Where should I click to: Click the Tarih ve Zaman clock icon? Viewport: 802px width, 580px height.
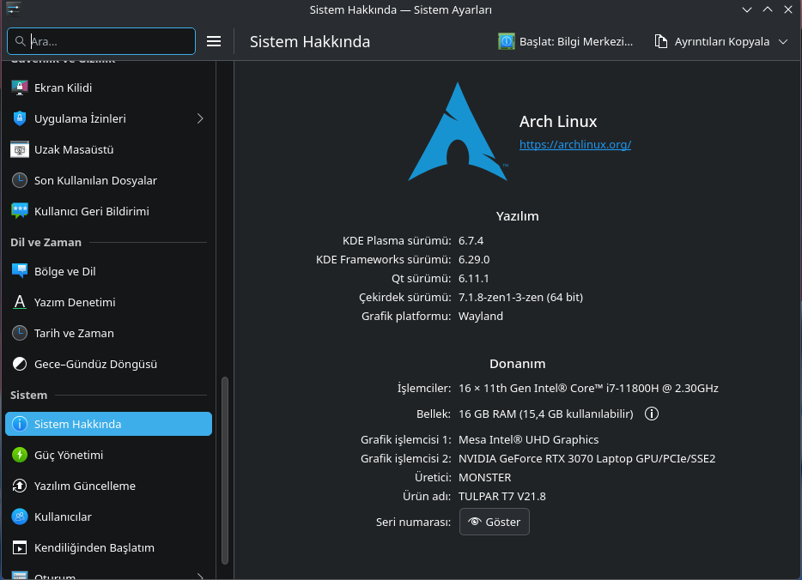click(x=20, y=333)
